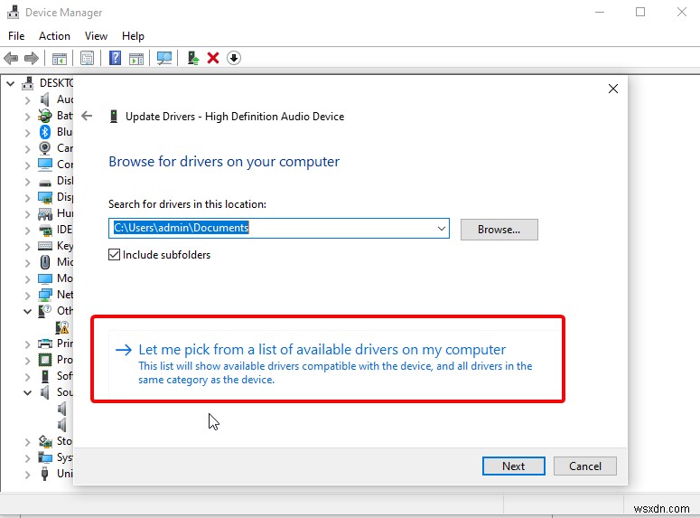700x518 pixels.
Task: Select the second sound device under Sound
Action: click(62, 425)
